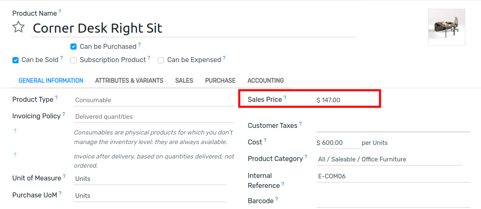481x209 pixels.
Task: Click help icon beside Barcode label
Action: (277, 199)
